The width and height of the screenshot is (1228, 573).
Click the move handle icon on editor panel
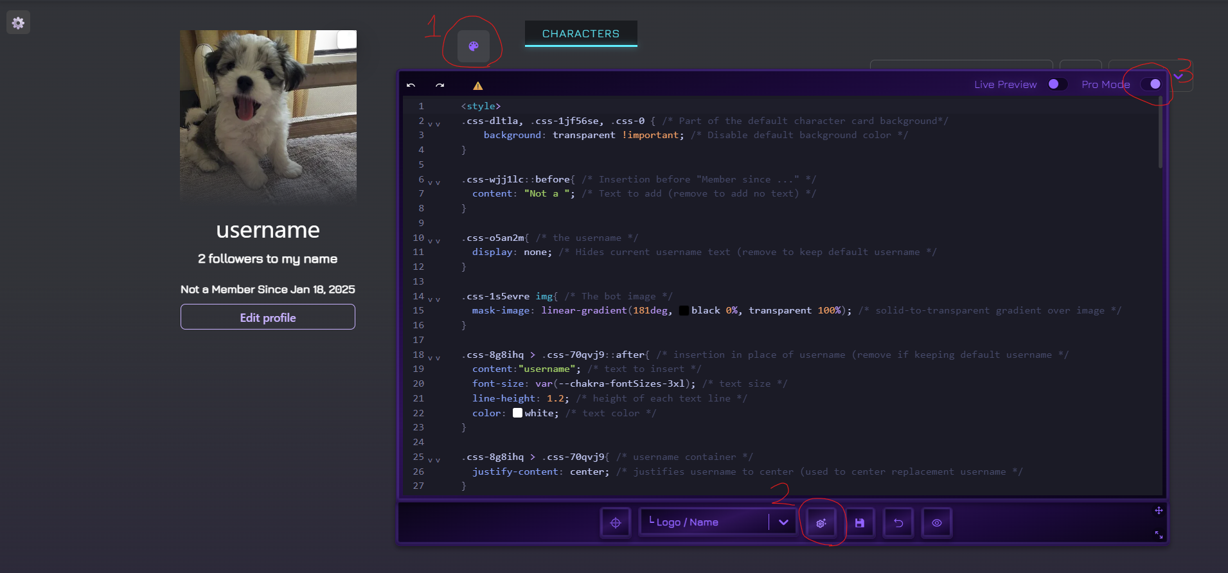tap(1159, 511)
